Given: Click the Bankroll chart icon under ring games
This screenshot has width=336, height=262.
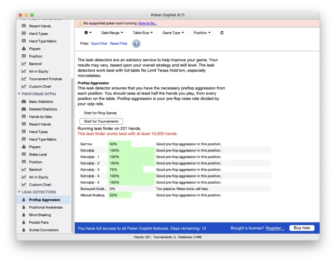Looking at the screenshot, I should [24, 170].
